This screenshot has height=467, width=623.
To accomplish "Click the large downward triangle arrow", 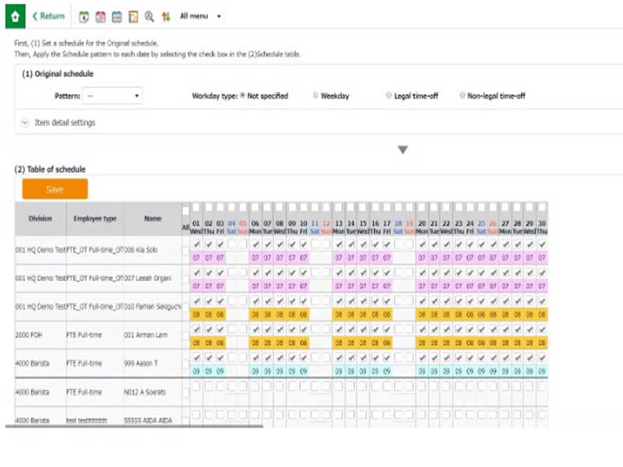I will [x=403, y=149].
